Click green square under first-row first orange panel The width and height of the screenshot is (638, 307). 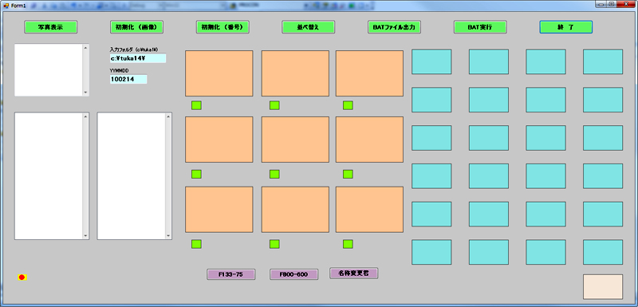pos(196,105)
